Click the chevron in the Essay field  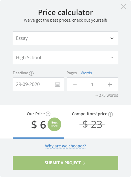[112, 38]
